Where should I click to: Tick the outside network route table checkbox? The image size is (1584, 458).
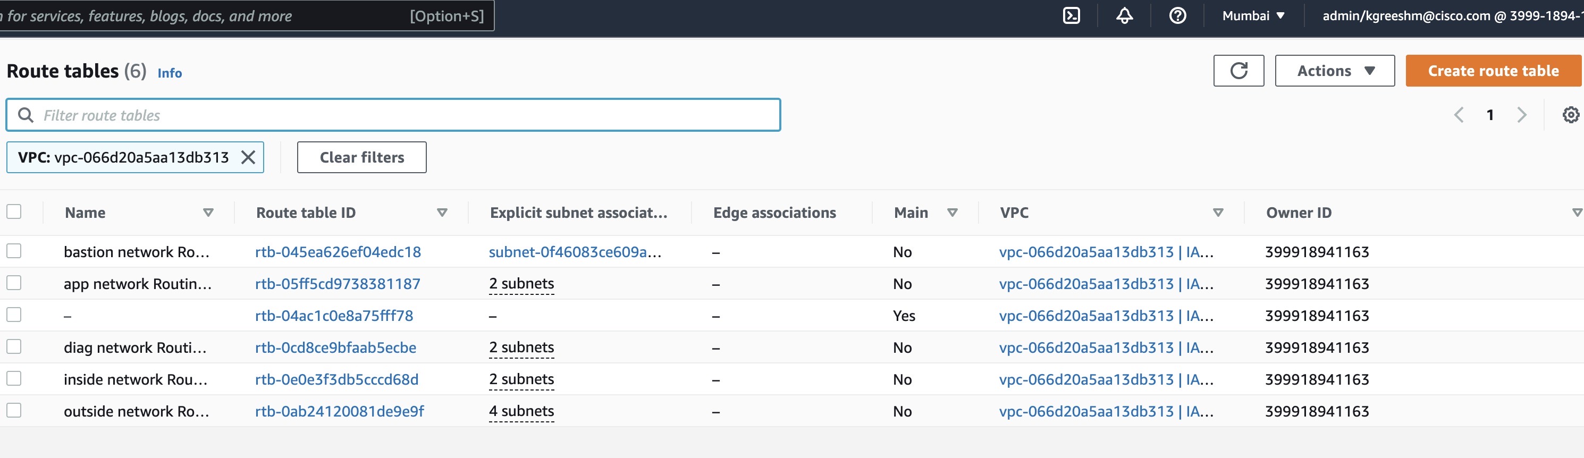point(14,410)
